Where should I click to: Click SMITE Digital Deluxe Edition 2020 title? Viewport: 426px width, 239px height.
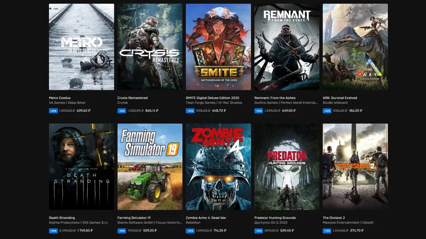[212, 98]
